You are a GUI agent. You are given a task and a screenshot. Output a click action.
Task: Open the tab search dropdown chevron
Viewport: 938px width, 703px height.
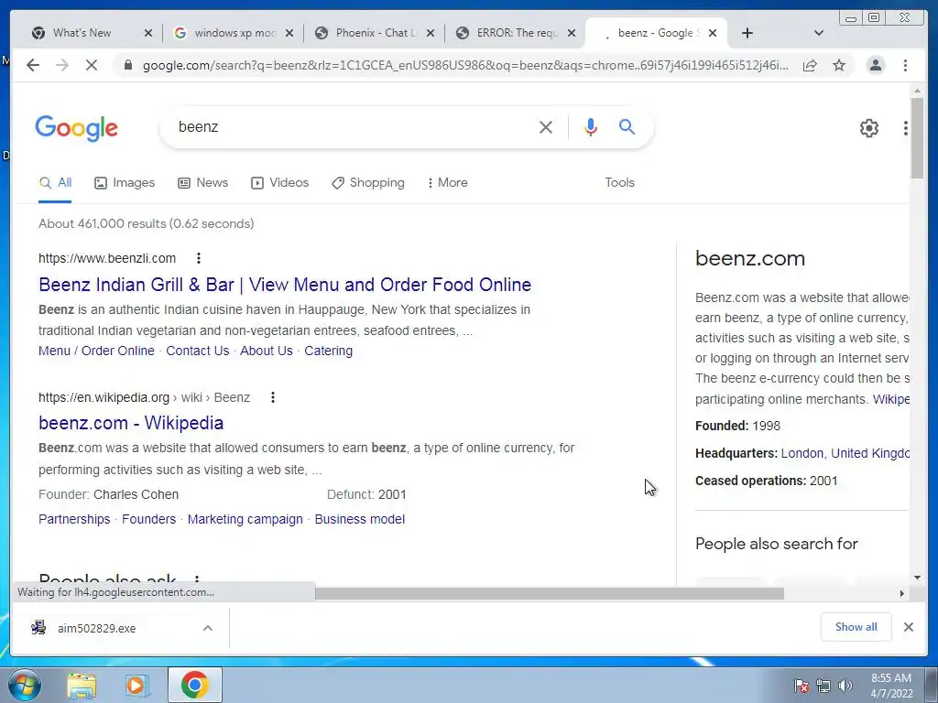tap(819, 34)
